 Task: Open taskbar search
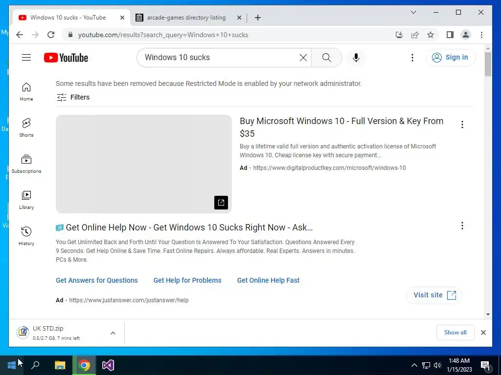pyautogui.click(x=35, y=365)
